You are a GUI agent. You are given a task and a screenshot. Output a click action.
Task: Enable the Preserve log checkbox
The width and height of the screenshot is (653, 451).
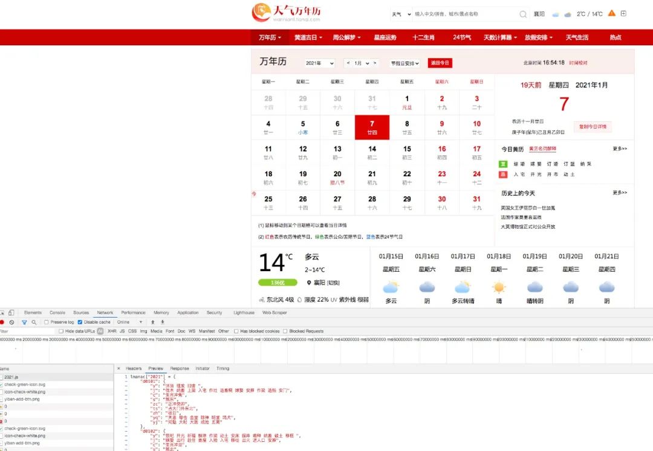(46, 322)
